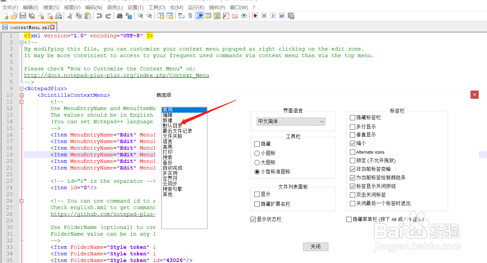This screenshot has height=263, width=487.
Task: Save the recorded macro toolbar icon
Action: (x=291, y=16)
